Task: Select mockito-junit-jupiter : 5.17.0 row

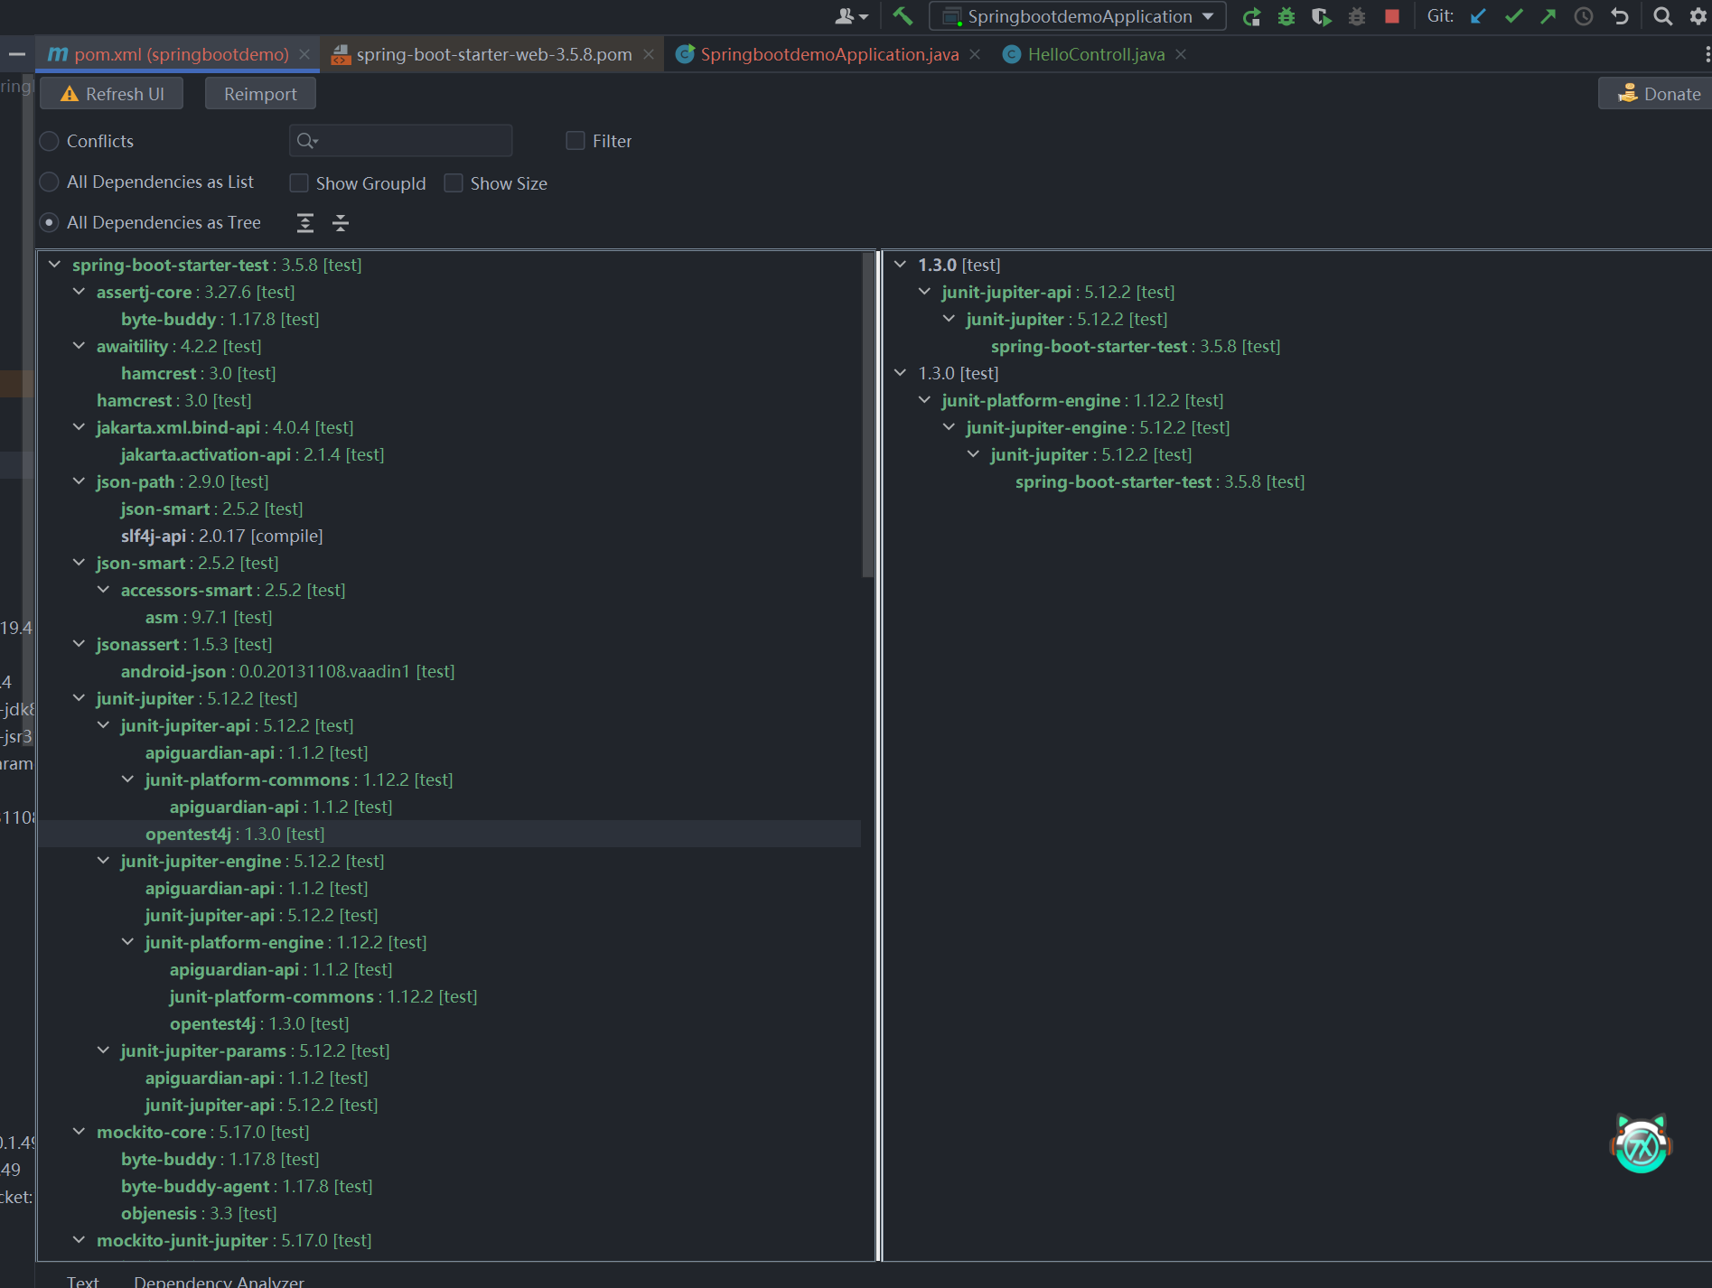Action: pos(234,1240)
